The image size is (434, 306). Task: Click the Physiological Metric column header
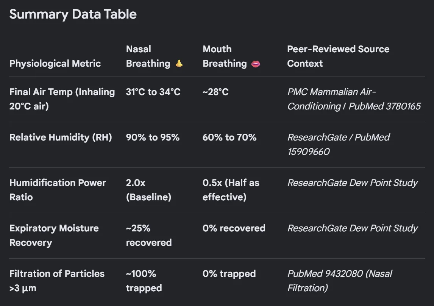click(55, 63)
